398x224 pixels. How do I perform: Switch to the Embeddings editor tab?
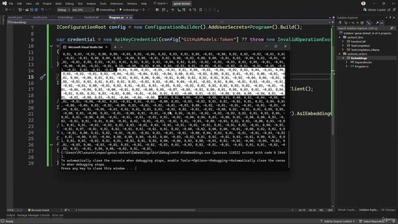click(x=65, y=17)
